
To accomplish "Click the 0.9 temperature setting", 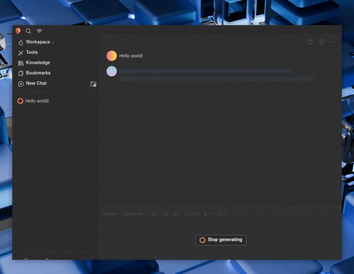I will click(x=209, y=214).
